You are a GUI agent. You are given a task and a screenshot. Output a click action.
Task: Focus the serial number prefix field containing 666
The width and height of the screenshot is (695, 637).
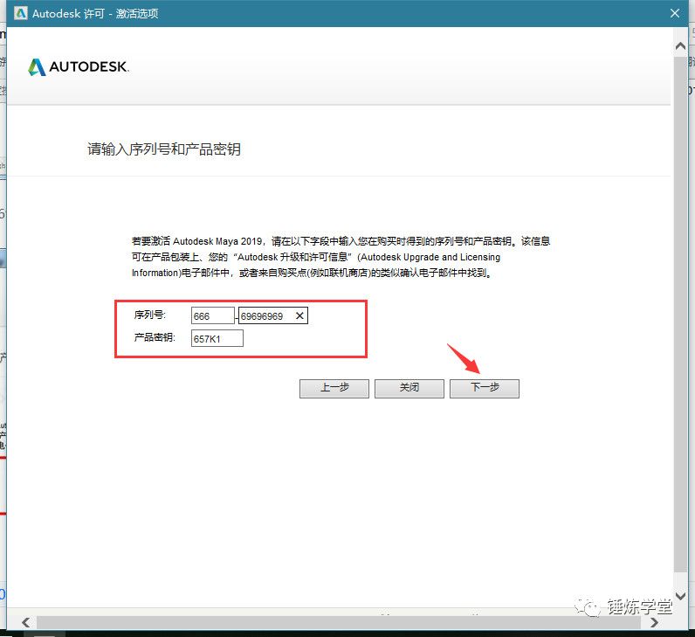213,316
